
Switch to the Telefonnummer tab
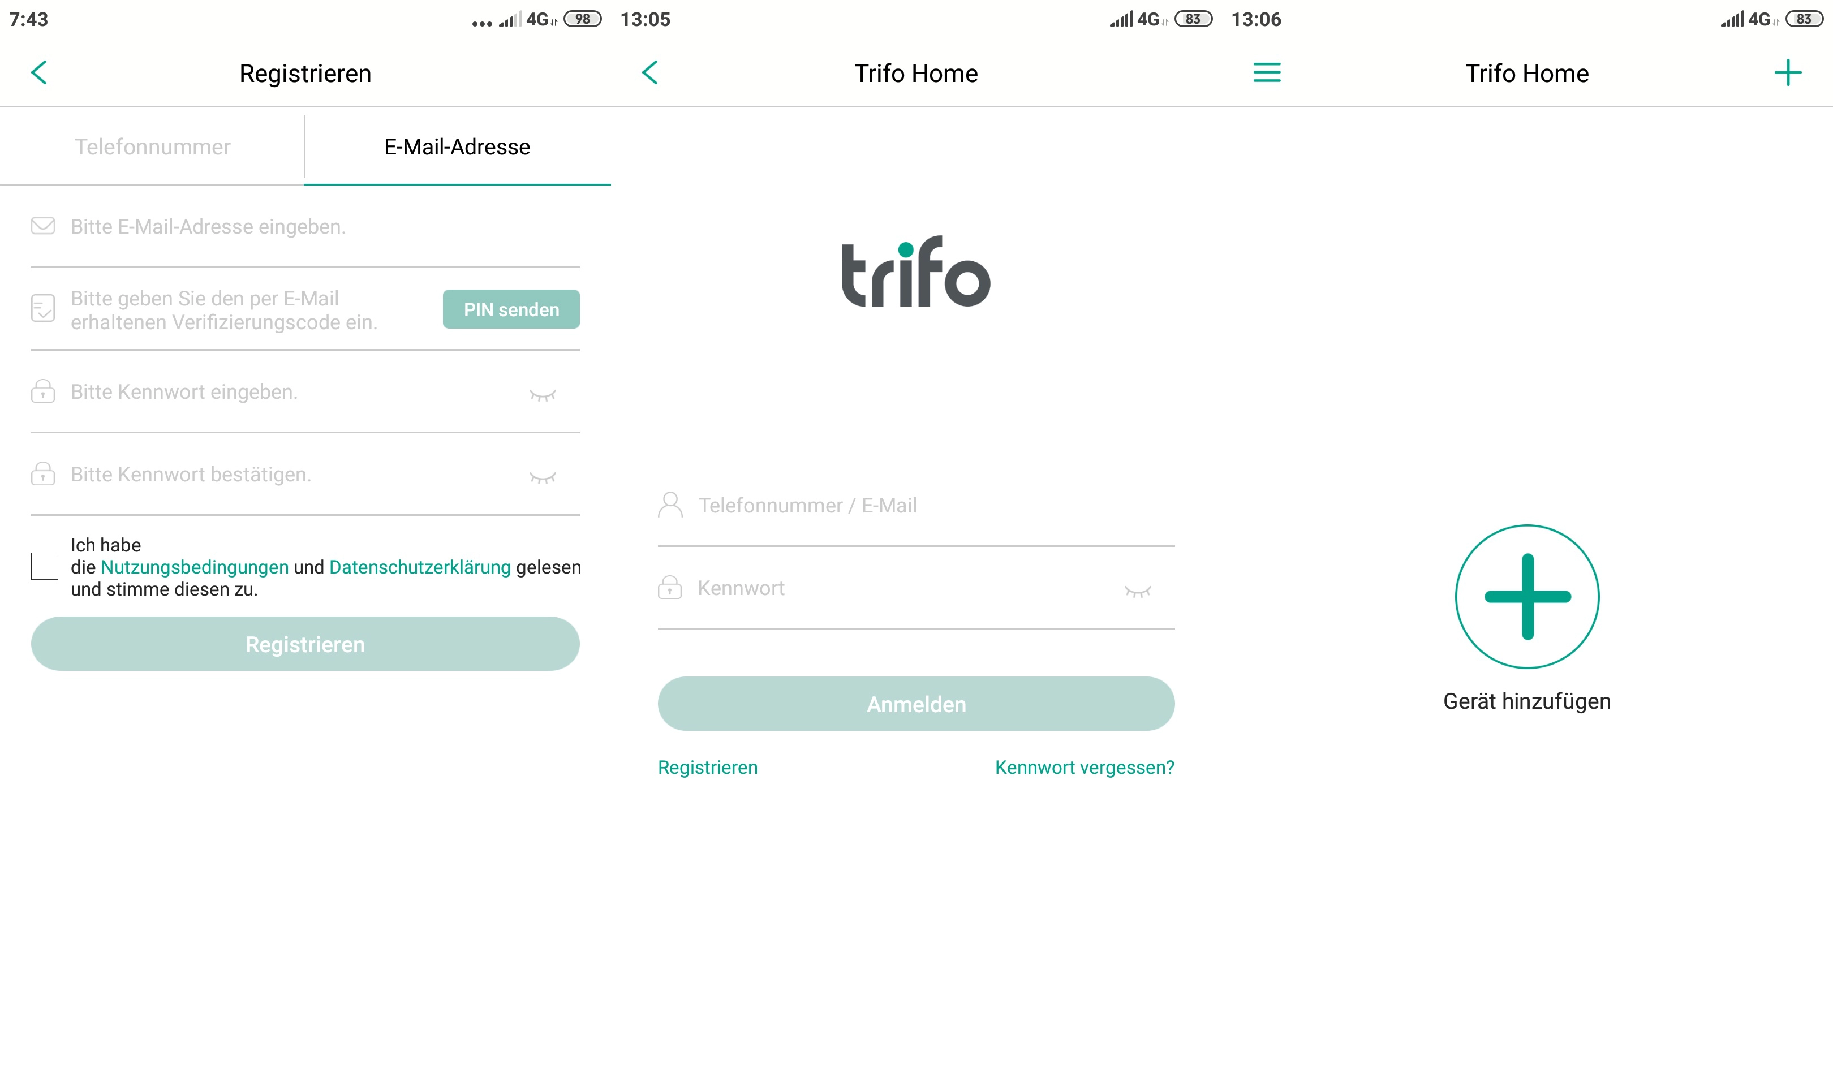click(152, 146)
